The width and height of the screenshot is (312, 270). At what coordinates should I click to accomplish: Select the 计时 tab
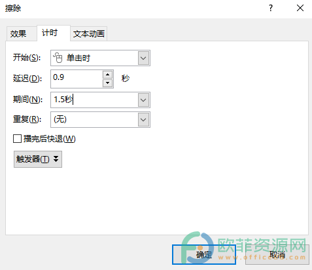(54, 33)
